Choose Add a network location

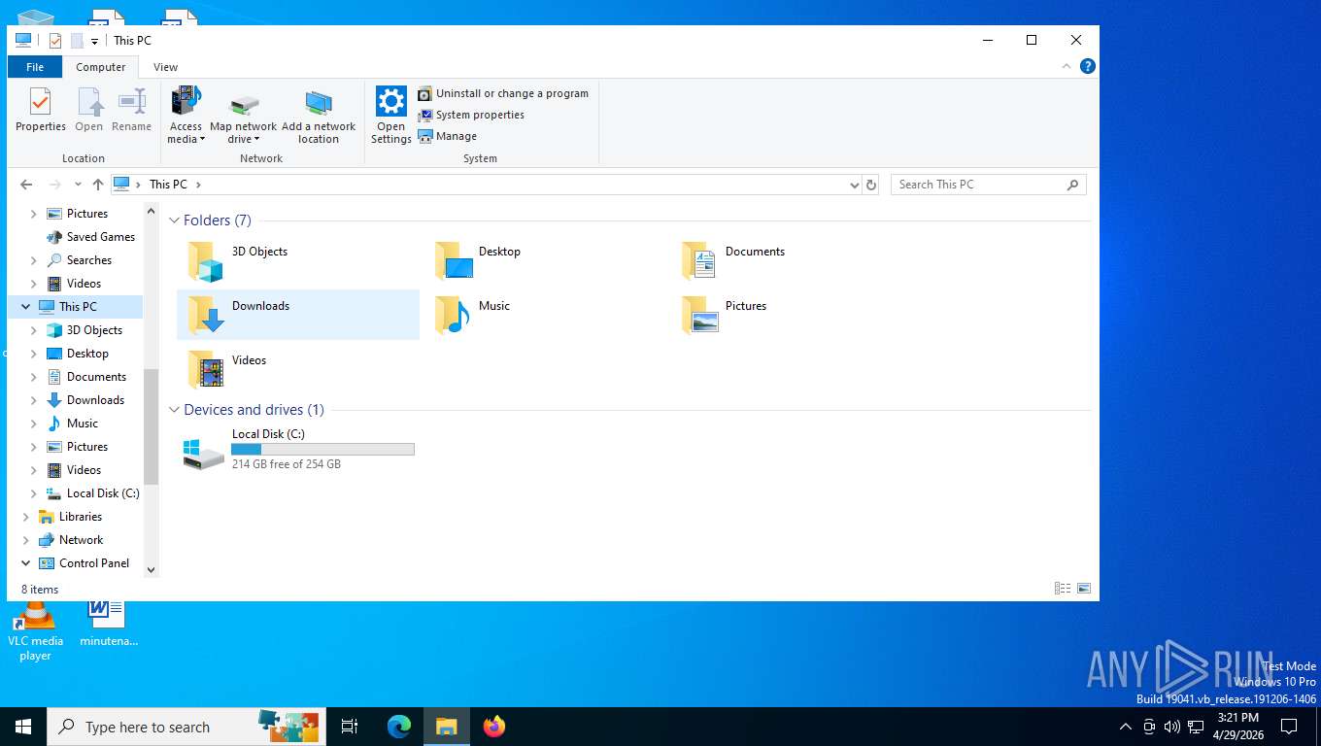[x=319, y=117]
